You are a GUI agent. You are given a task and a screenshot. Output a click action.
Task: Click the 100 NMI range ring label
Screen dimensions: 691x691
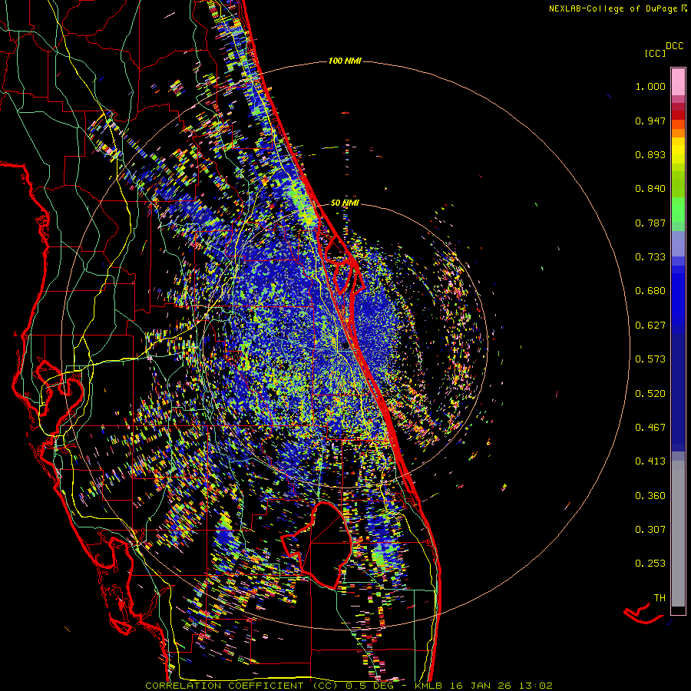point(345,61)
